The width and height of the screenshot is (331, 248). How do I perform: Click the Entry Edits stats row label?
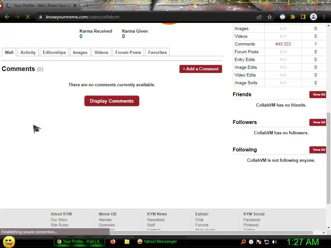pyautogui.click(x=245, y=60)
